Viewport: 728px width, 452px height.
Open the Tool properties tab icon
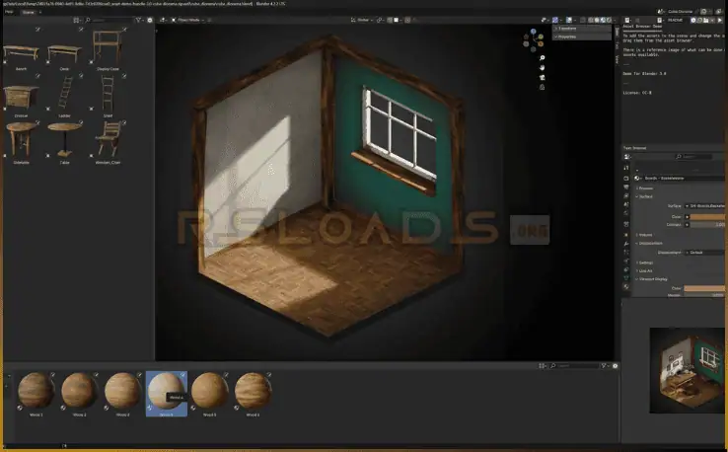626,168
